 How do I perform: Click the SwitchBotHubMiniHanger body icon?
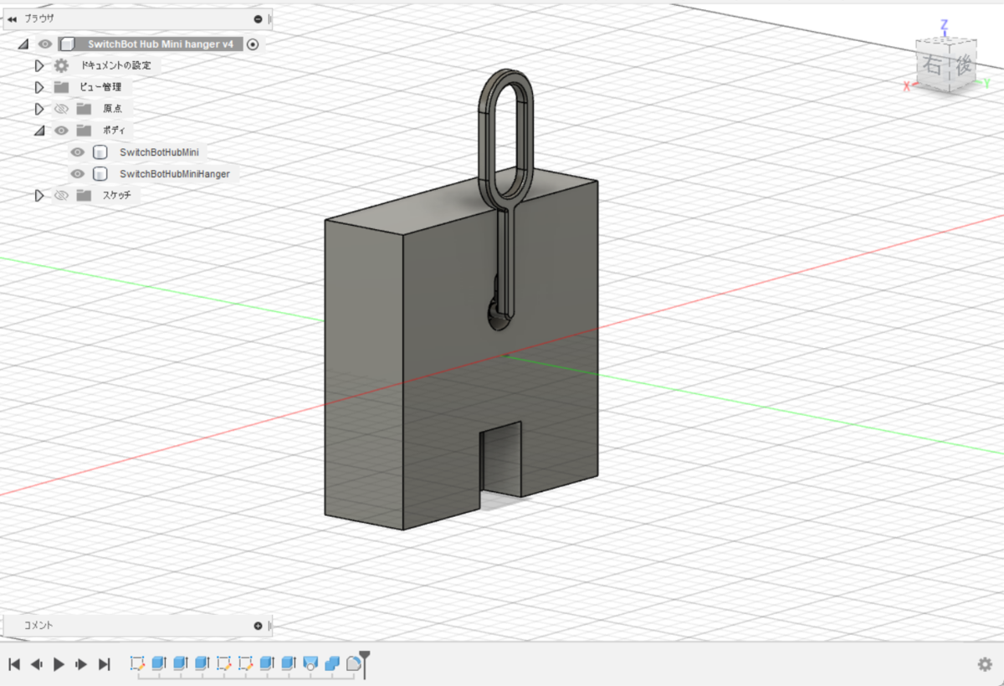pos(100,174)
